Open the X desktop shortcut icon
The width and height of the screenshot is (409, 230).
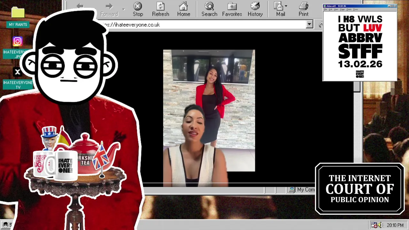pos(17,72)
